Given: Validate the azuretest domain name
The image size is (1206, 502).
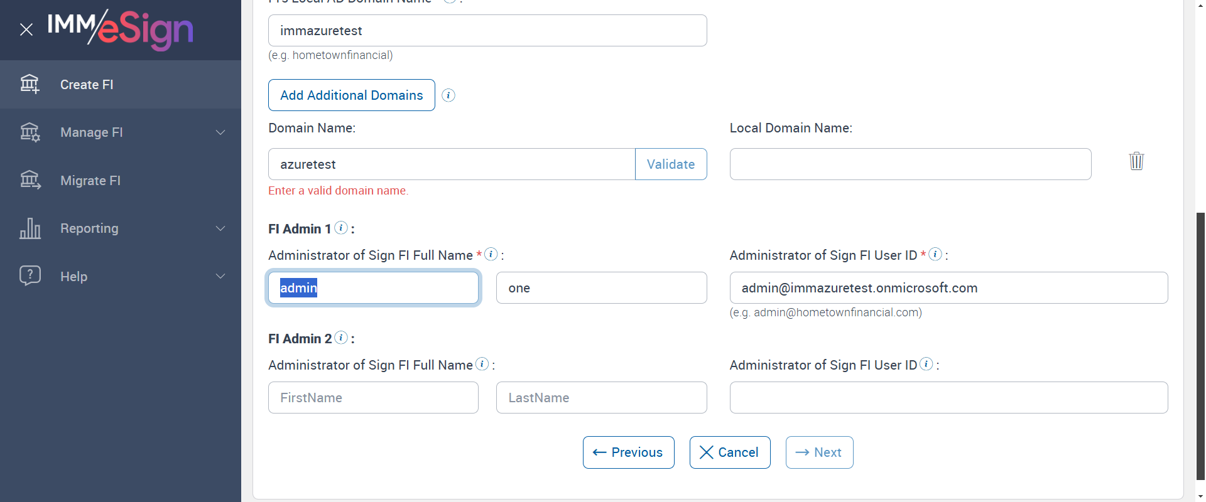Looking at the screenshot, I should (670, 164).
